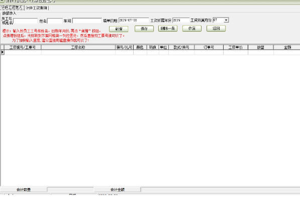
Task: Click first row cell under 工序名称
Action: click(78, 52)
